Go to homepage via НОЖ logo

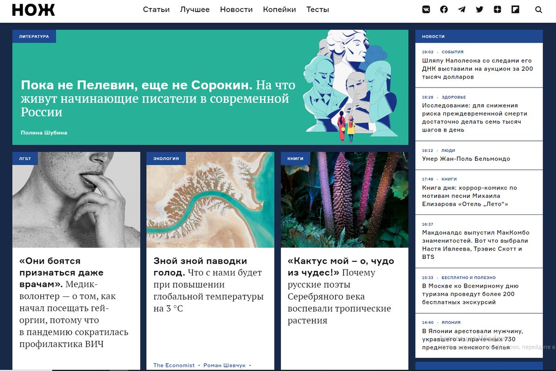[33, 10]
